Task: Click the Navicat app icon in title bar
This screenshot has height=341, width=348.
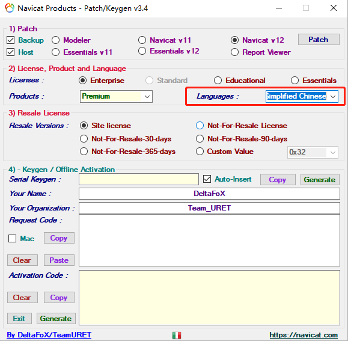Action: pyautogui.click(x=10, y=8)
